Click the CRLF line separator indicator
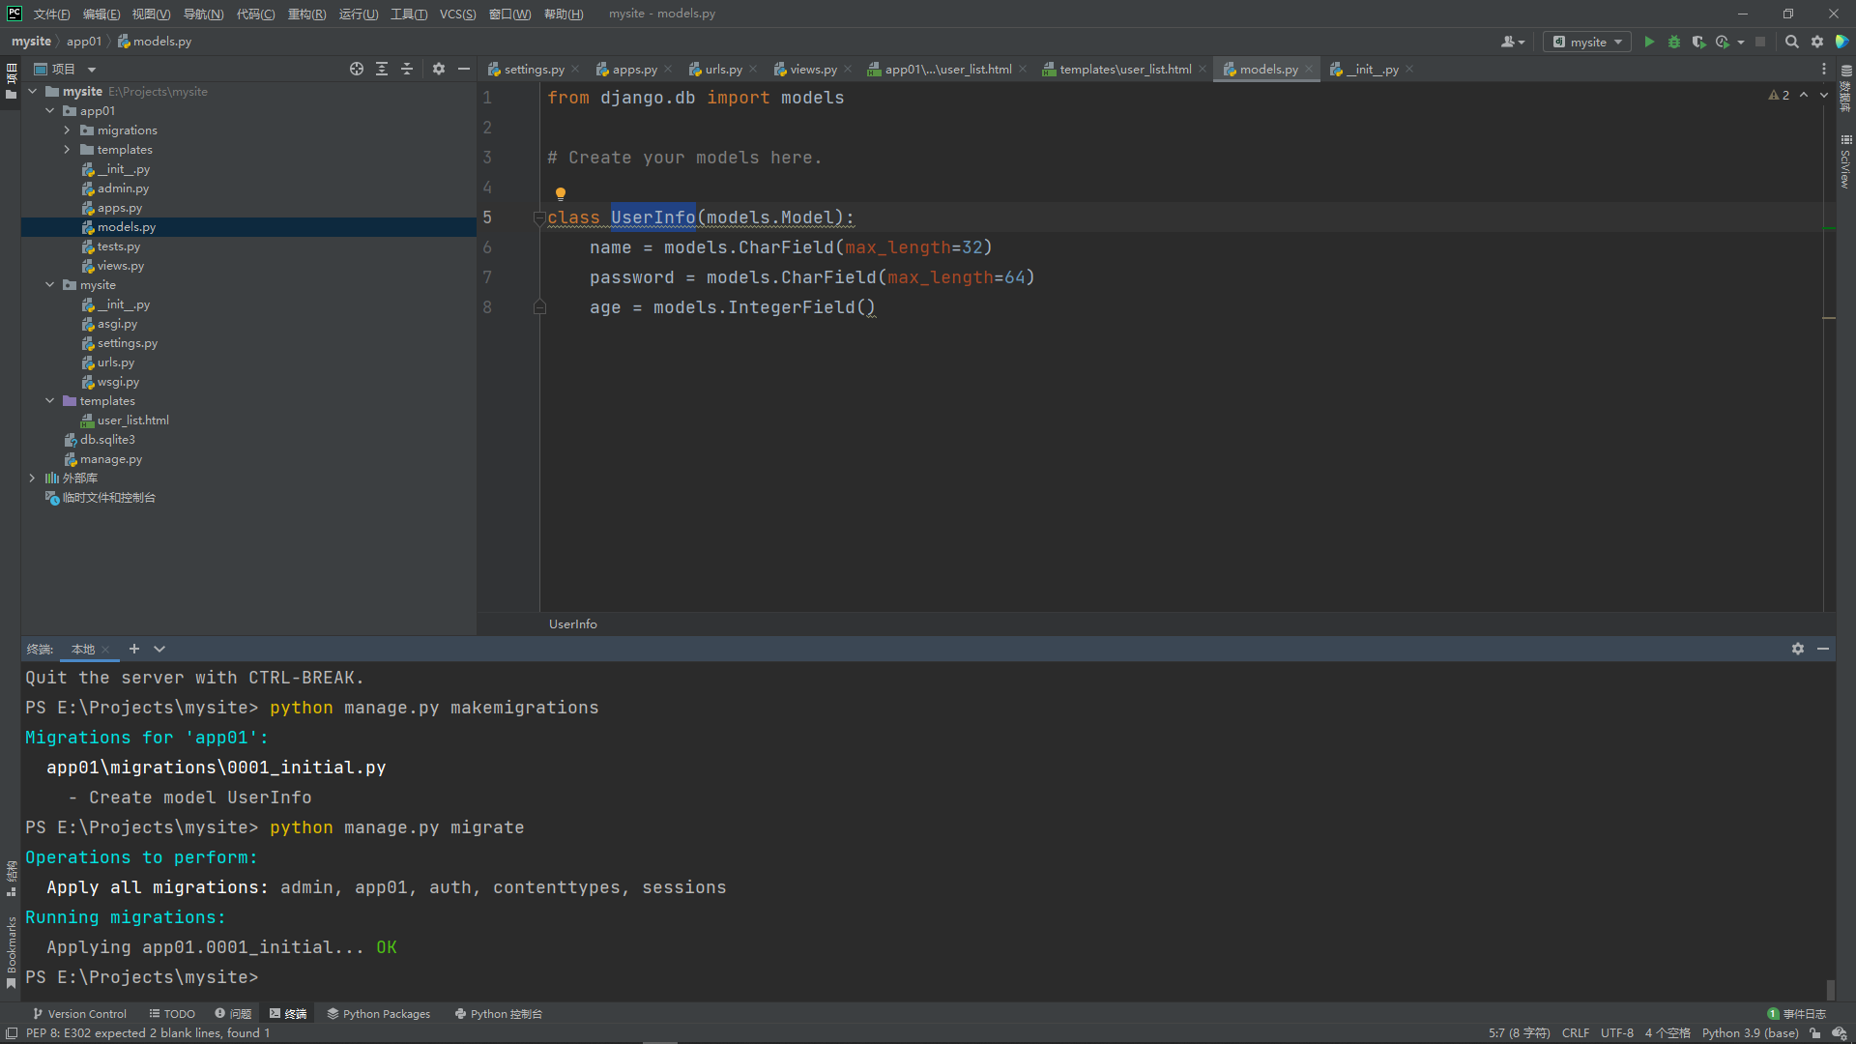The height and width of the screenshot is (1044, 1856). [x=1576, y=1033]
